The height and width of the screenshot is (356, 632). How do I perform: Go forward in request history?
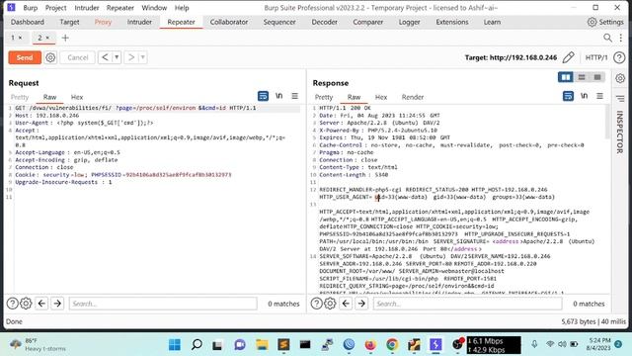click(131, 57)
